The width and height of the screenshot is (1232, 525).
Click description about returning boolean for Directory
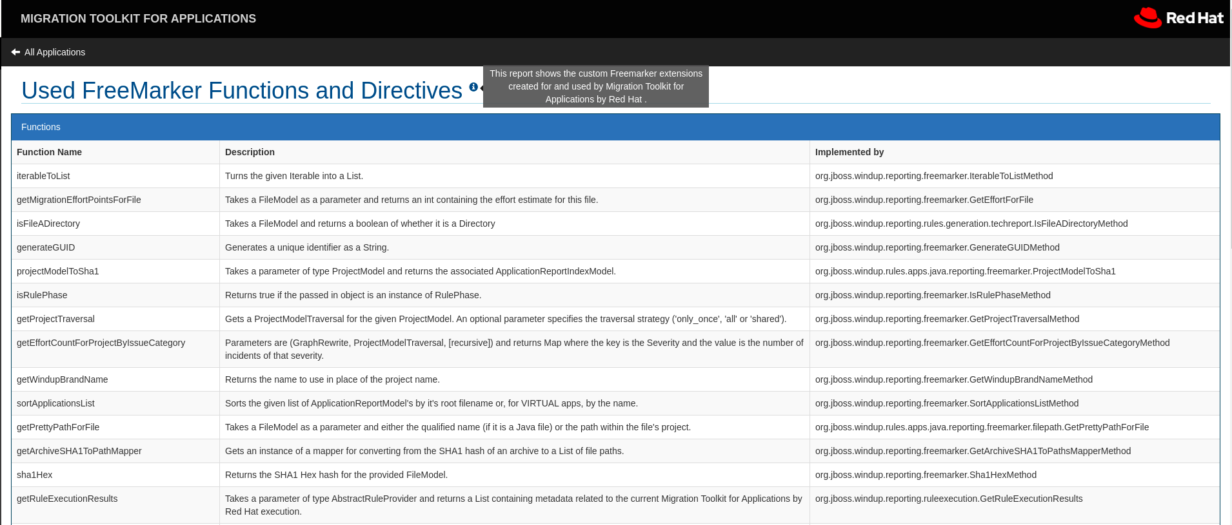[360, 224]
